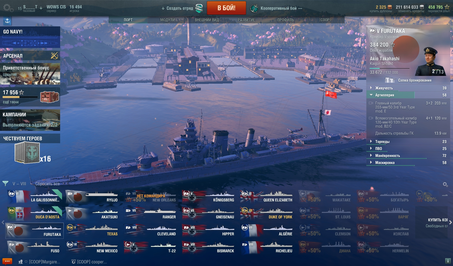
Task: Click Сбросить все filter link
Action: pos(47,184)
